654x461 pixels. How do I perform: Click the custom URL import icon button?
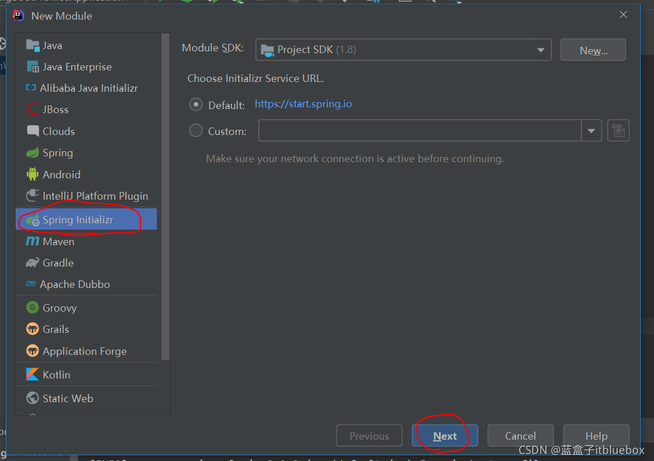(618, 130)
